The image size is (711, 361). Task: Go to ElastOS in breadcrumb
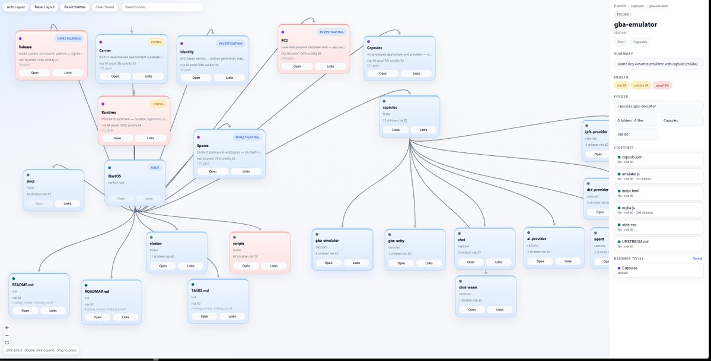620,6
